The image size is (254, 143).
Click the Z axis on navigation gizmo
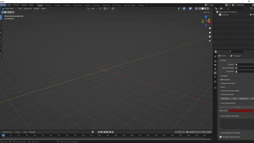pyautogui.click(x=206, y=17)
